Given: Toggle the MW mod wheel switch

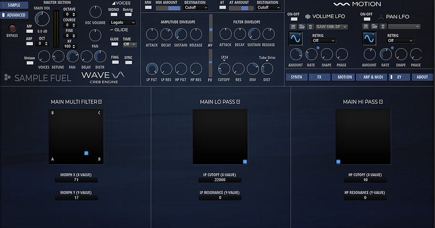Looking at the screenshot, I should click(149, 8).
